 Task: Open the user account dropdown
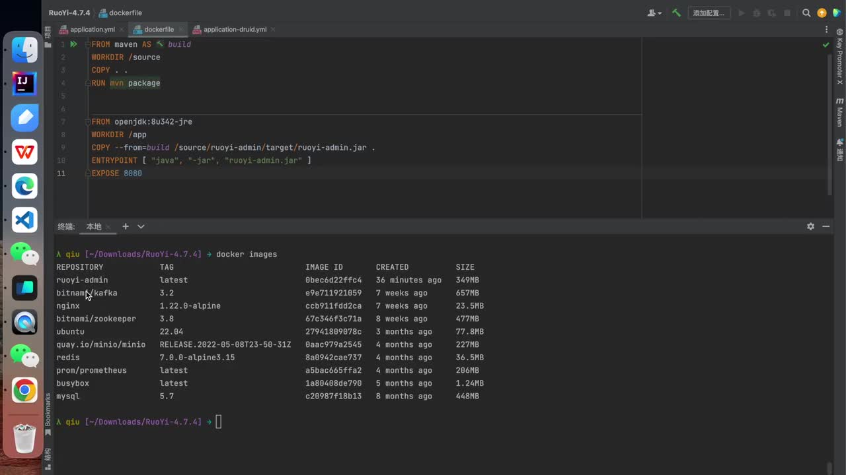pos(655,13)
